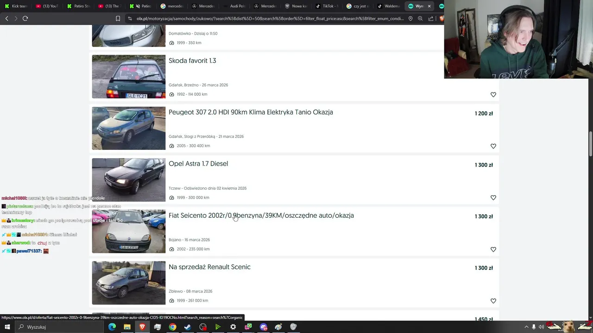Click the share icon in the address bar
Viewport: 593px width, 333px height.
pos(431,18)
